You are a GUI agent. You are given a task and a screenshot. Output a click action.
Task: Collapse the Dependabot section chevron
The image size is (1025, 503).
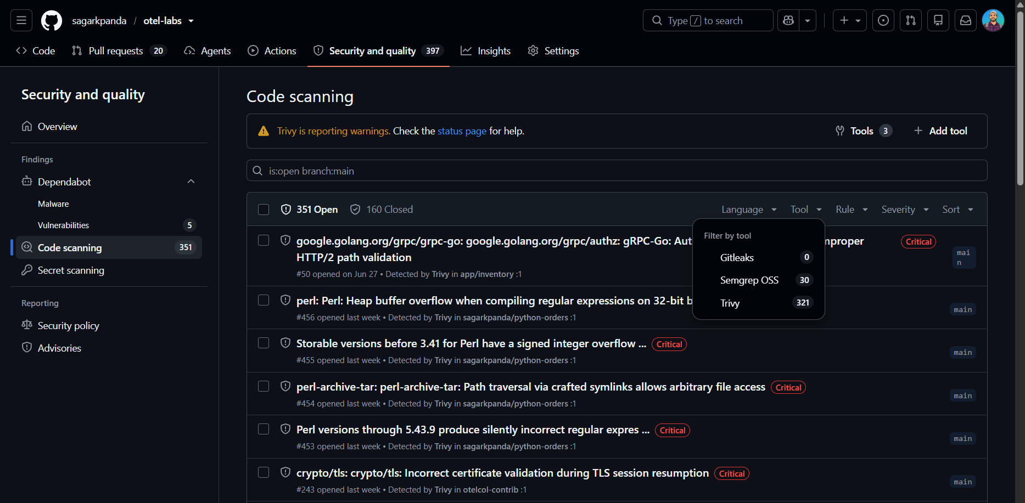click(191, 182)
